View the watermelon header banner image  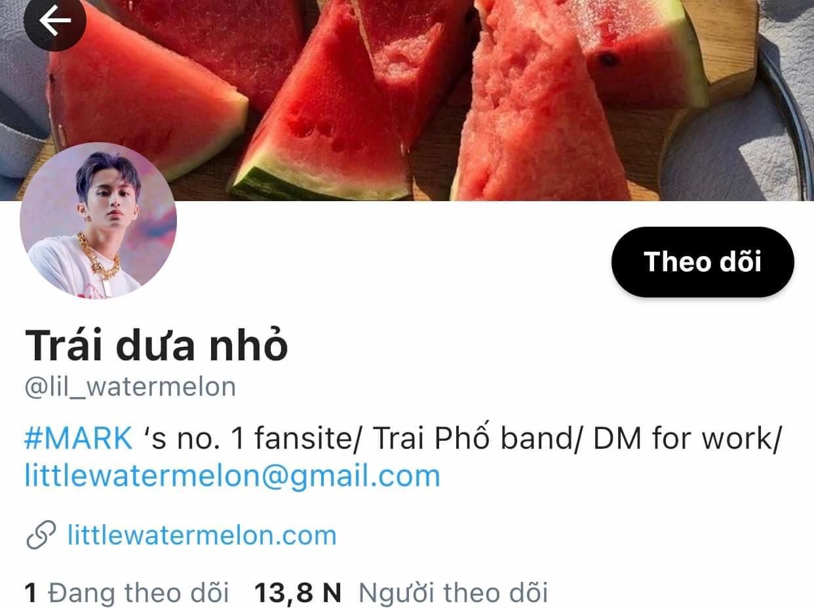(407, 100)
